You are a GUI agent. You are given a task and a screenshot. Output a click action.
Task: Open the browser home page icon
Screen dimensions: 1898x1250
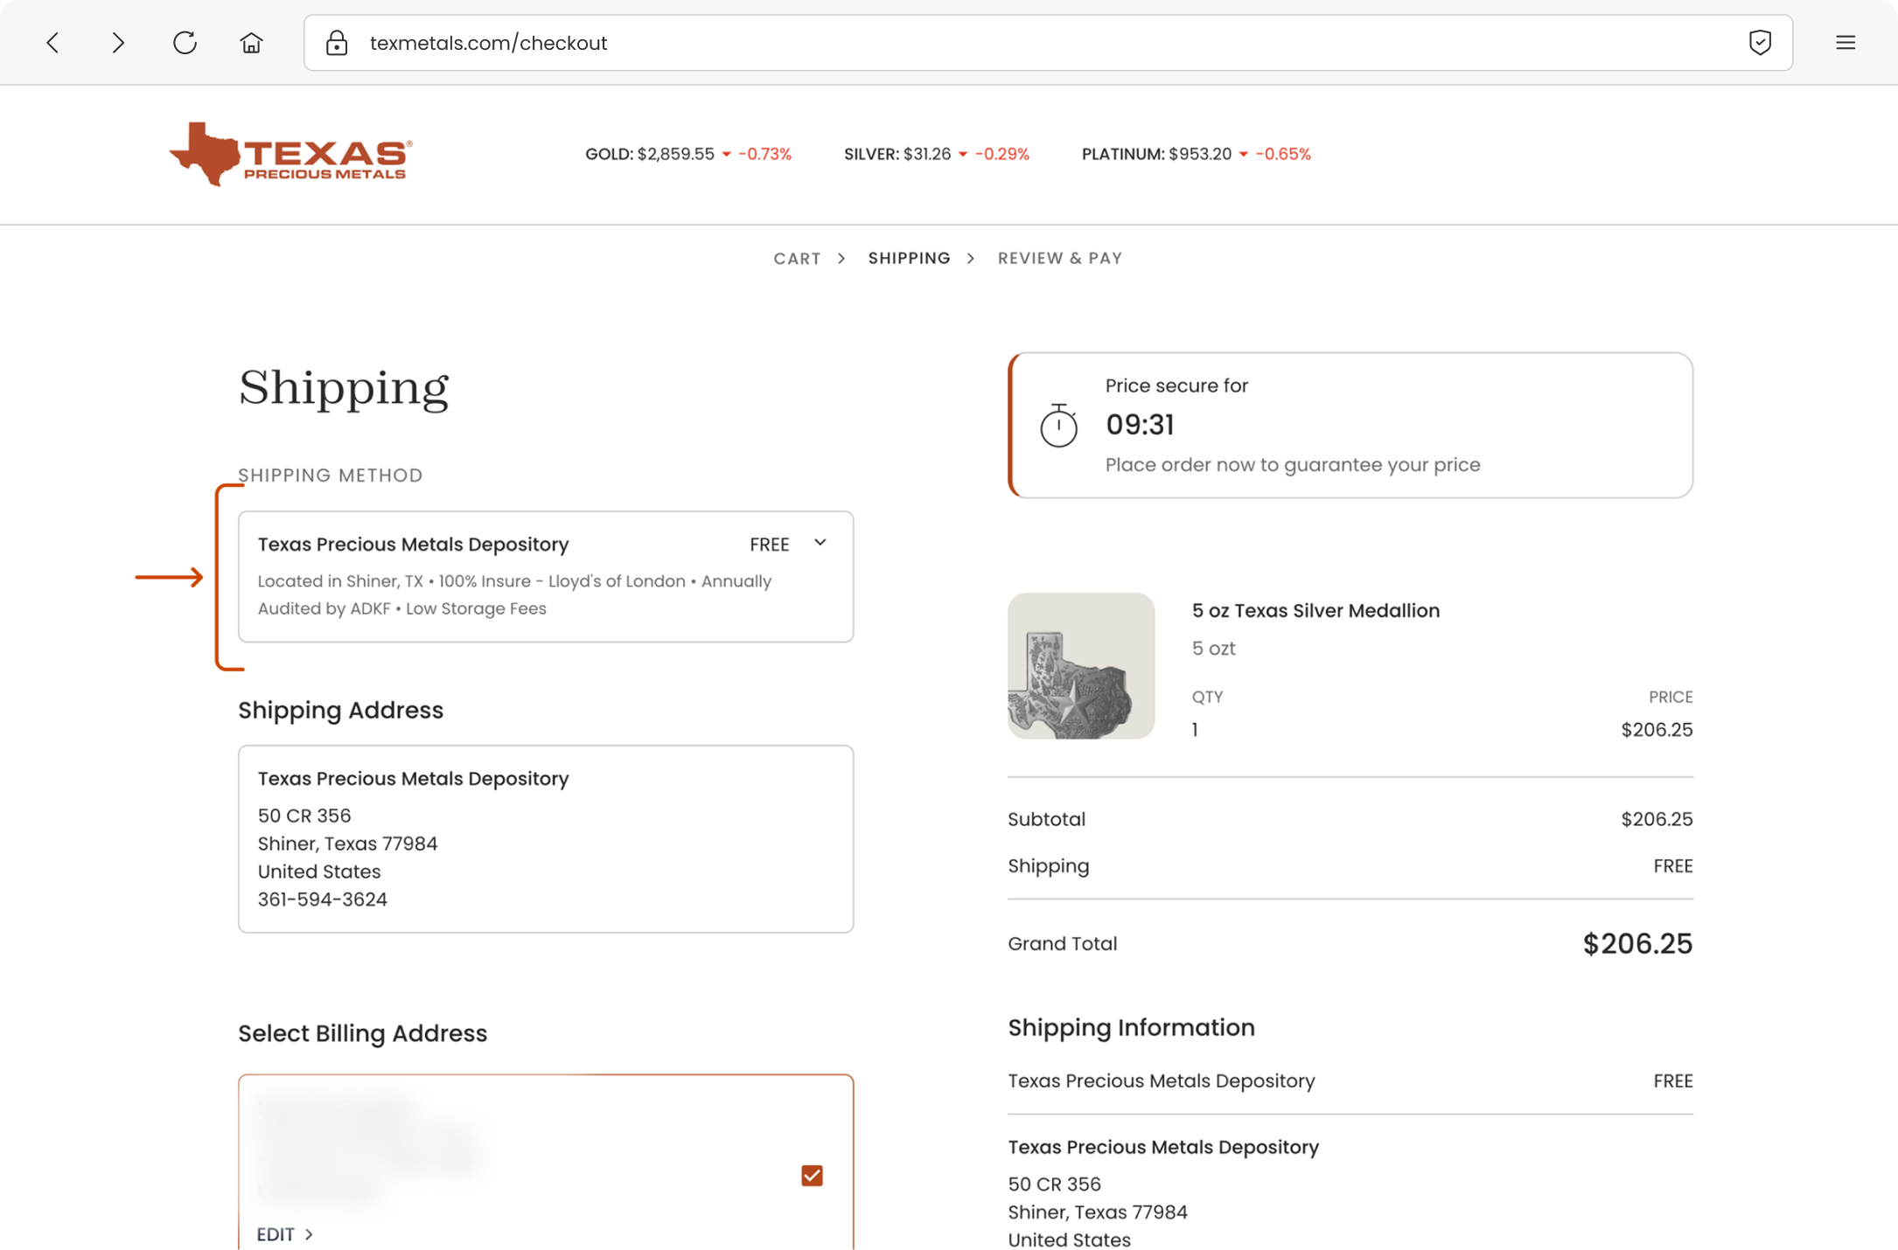coord(251,43)
